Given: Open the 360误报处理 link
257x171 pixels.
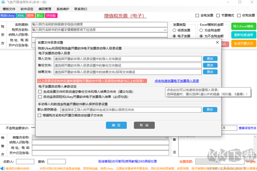Looking at the screenshot, I should click(x=148, y=162).
